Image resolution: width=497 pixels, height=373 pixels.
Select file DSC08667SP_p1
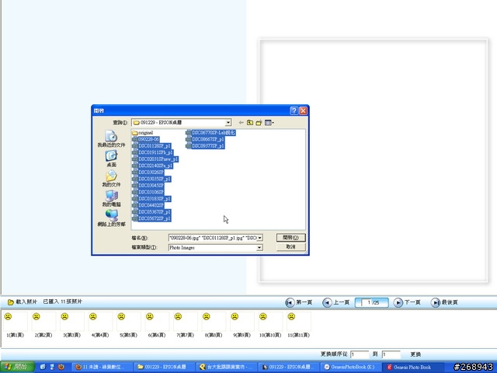click(205, 139)
